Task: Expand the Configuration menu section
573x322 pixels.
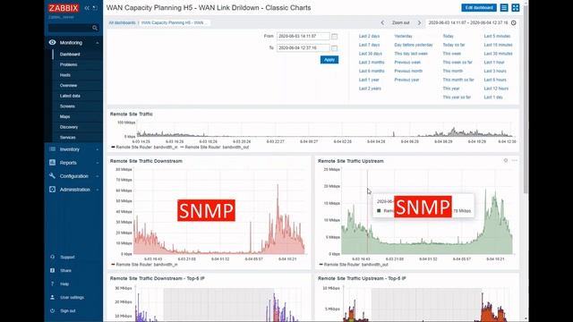Action: [98, 176]
